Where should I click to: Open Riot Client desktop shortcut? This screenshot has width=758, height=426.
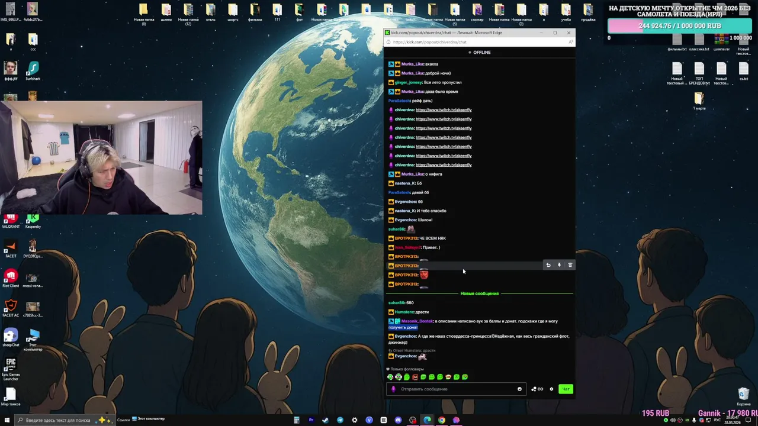10,279
